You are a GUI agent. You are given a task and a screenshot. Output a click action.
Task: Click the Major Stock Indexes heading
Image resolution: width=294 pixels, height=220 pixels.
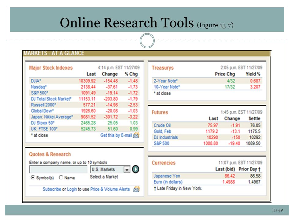click(x=51, y=68)
